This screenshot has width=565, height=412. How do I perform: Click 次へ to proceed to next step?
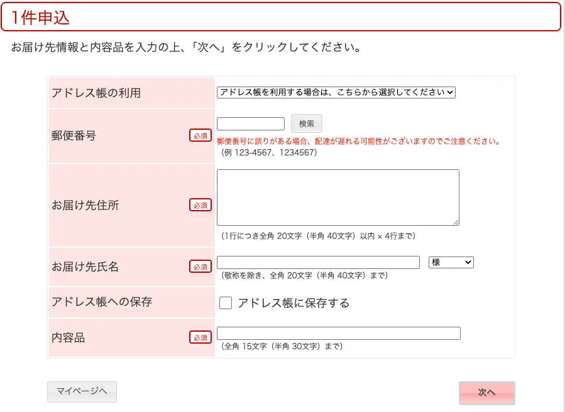coord(487,393)
